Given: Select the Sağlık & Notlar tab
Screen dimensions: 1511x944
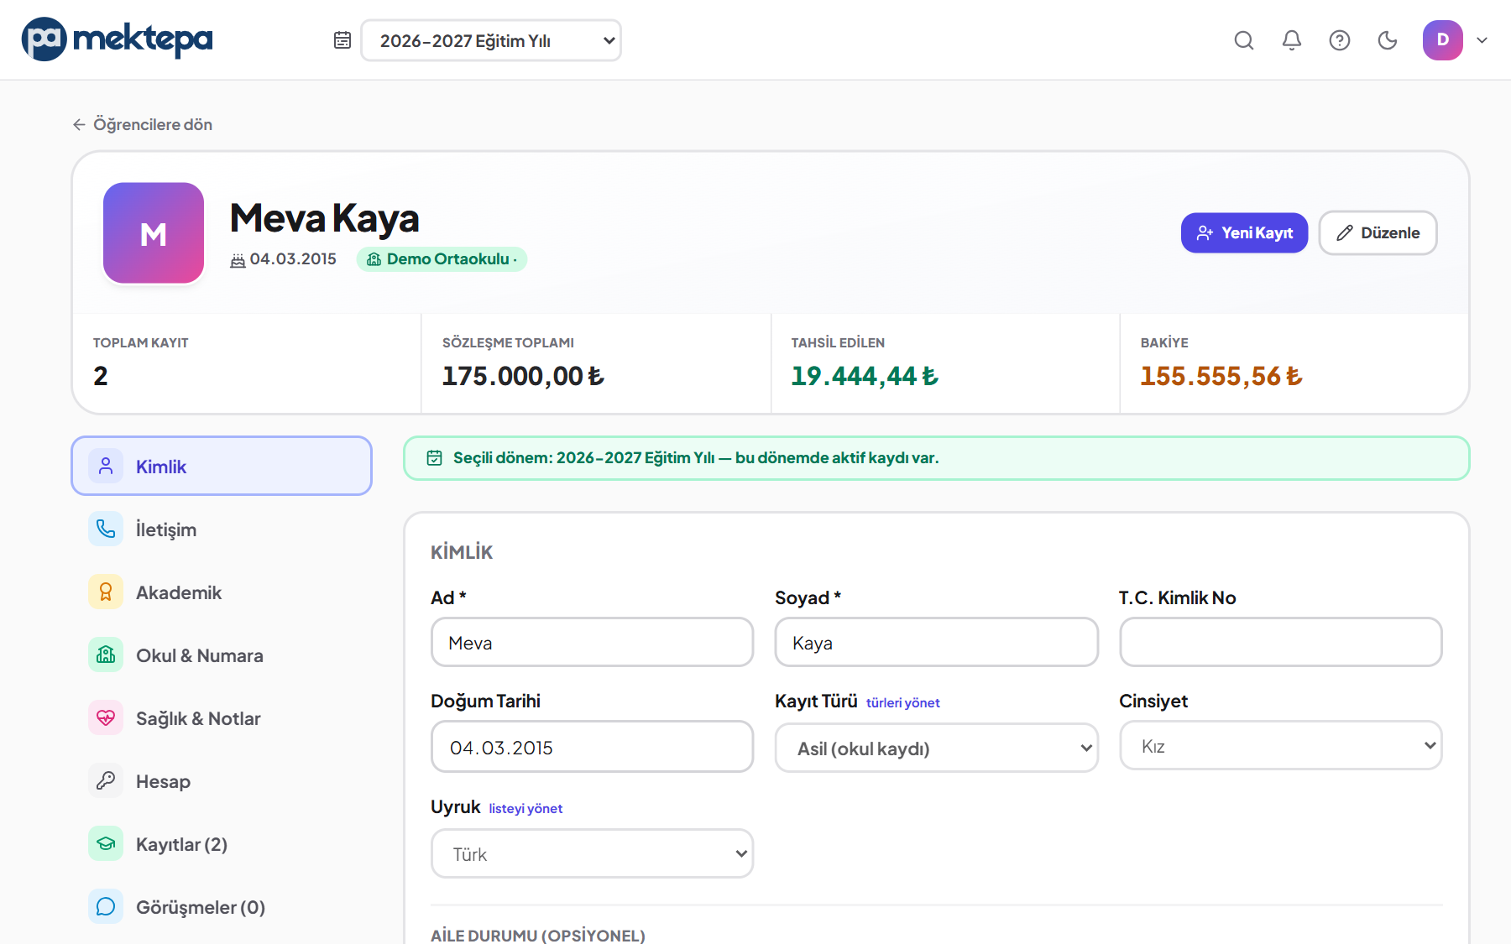Looking at the screenshot, I should [222, 717].
